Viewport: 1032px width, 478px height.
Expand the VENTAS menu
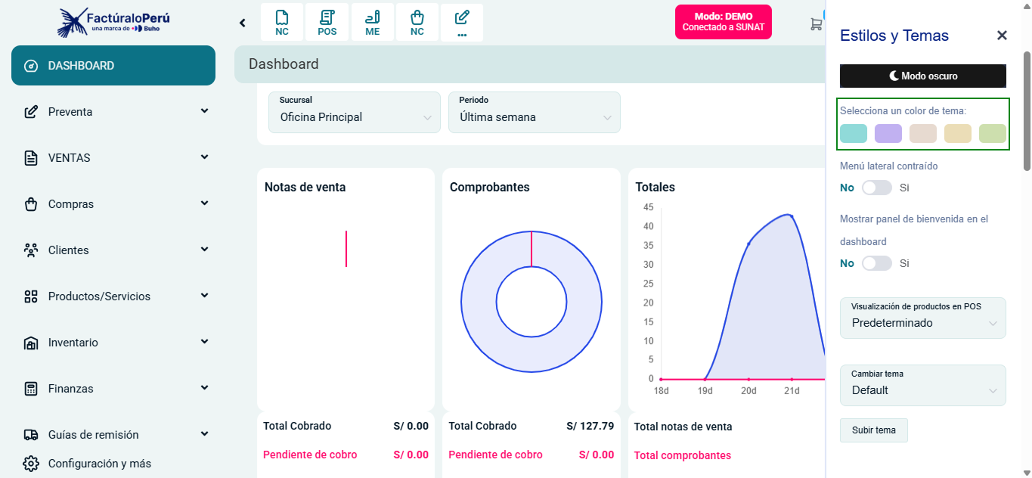[x=113, y=158]
